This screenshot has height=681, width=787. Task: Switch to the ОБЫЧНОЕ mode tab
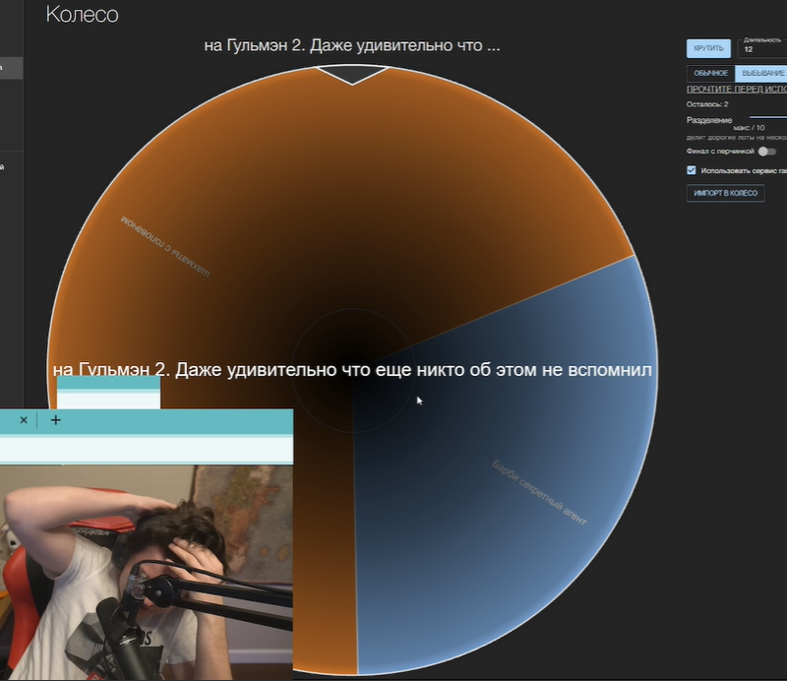click(711, 73)
